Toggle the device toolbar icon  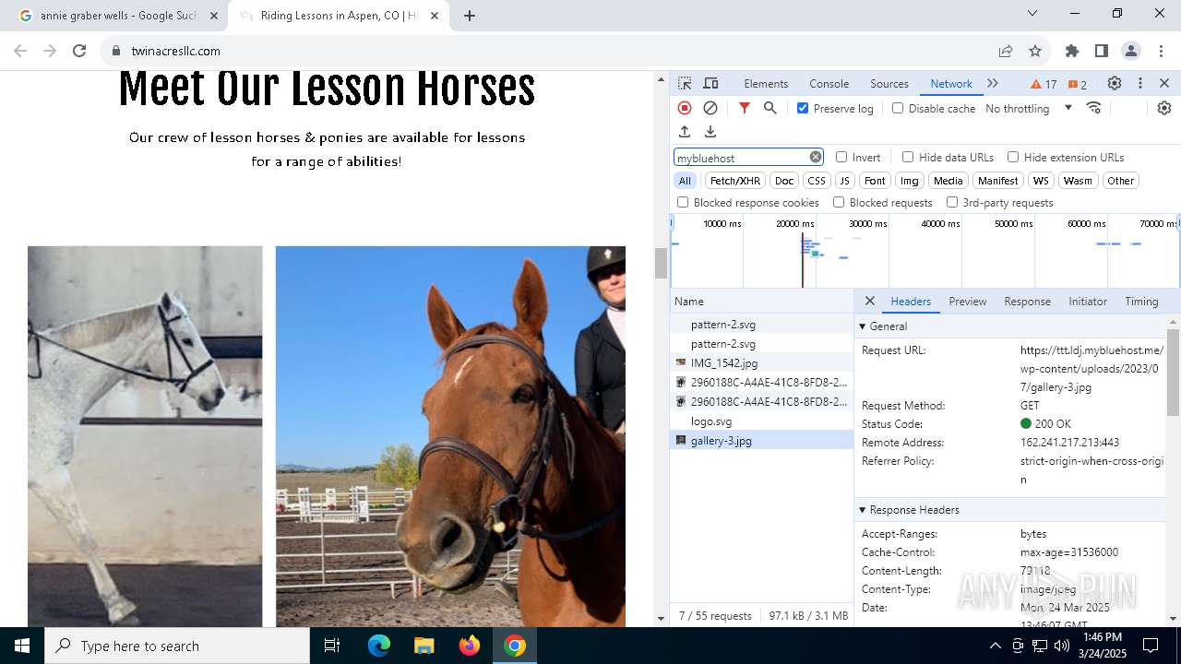point(710,83)
